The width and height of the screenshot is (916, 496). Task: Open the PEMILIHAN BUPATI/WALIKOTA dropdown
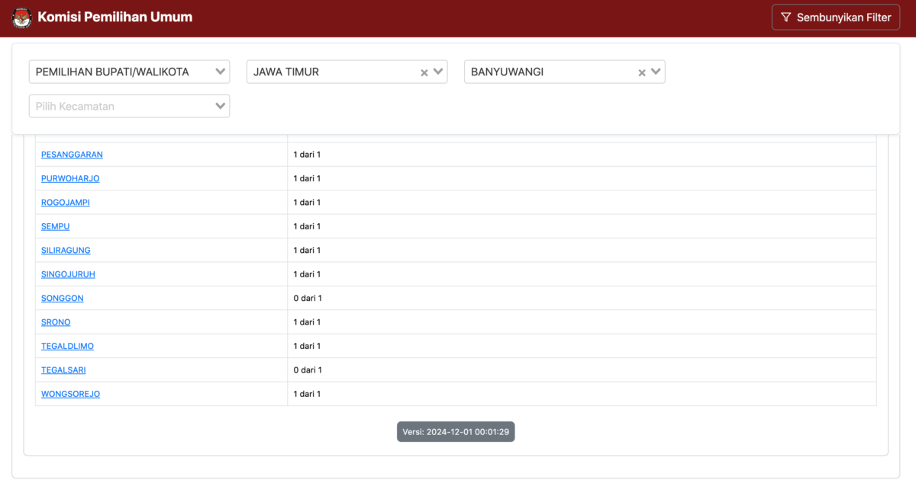[x=129, y=72]
